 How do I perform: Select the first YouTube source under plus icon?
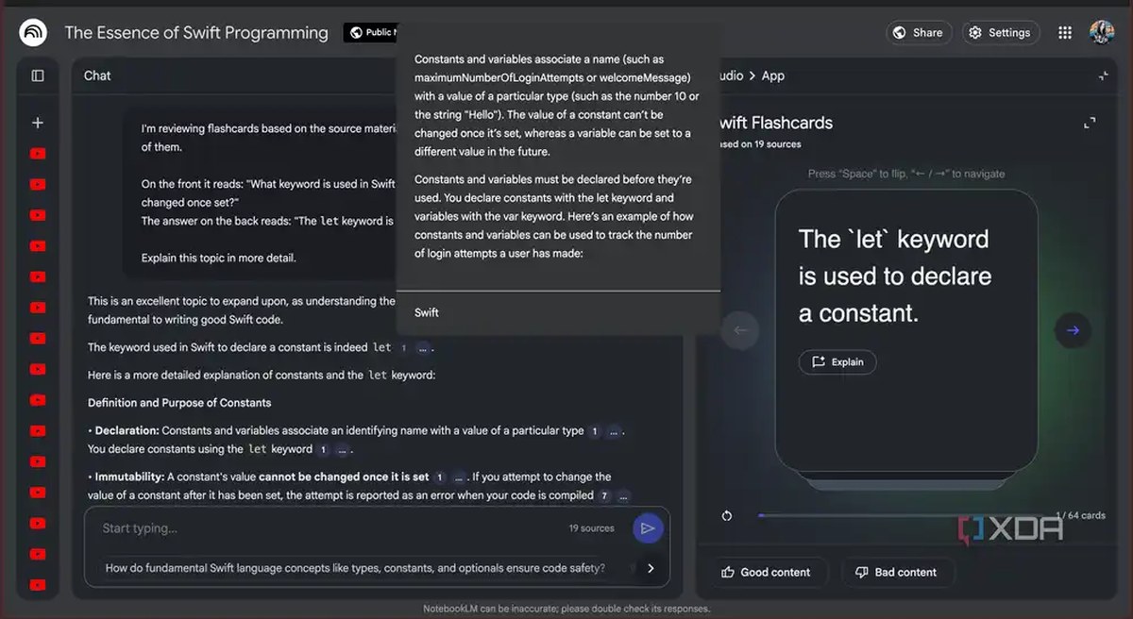tap(38, 153)
